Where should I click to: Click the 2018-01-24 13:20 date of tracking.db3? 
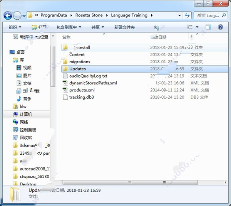click(167, 97)
